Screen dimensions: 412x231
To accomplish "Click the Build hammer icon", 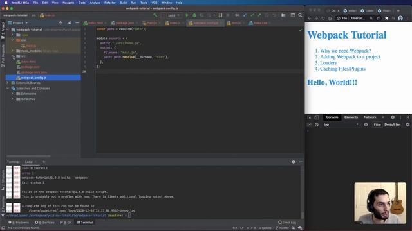I will pos(155,15).
